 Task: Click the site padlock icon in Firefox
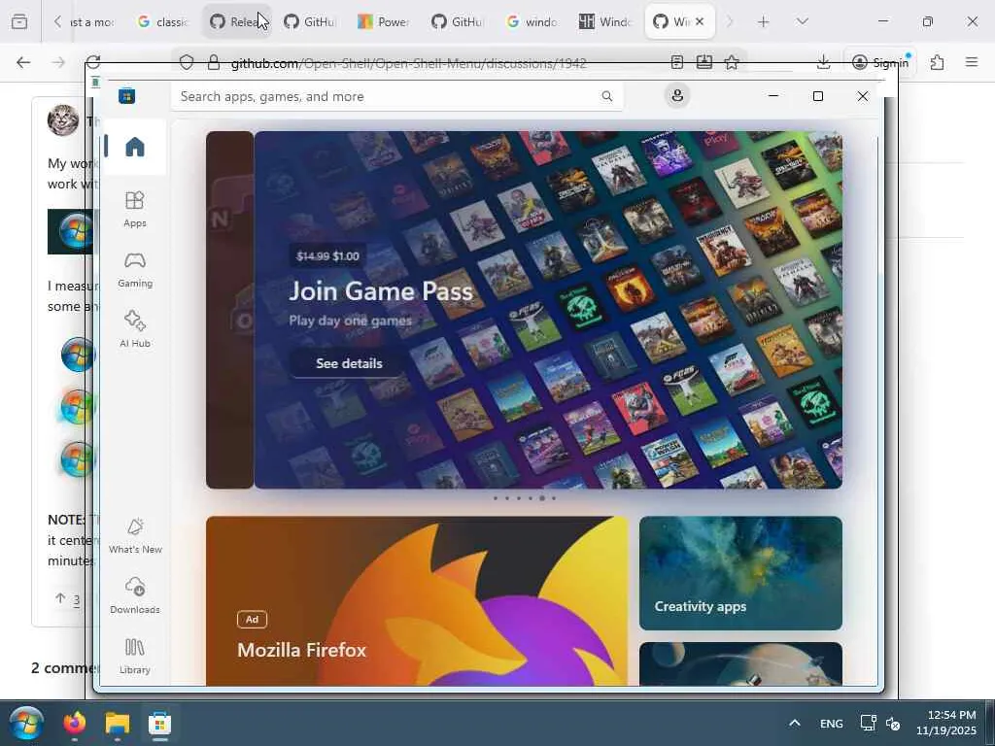213,62
